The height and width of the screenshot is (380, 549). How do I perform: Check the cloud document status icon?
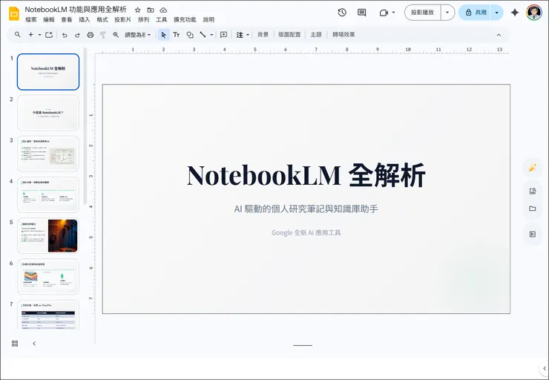pyautogui.click(x=163, y=10)
